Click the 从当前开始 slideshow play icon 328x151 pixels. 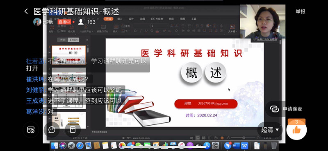[x=86, y=27]
